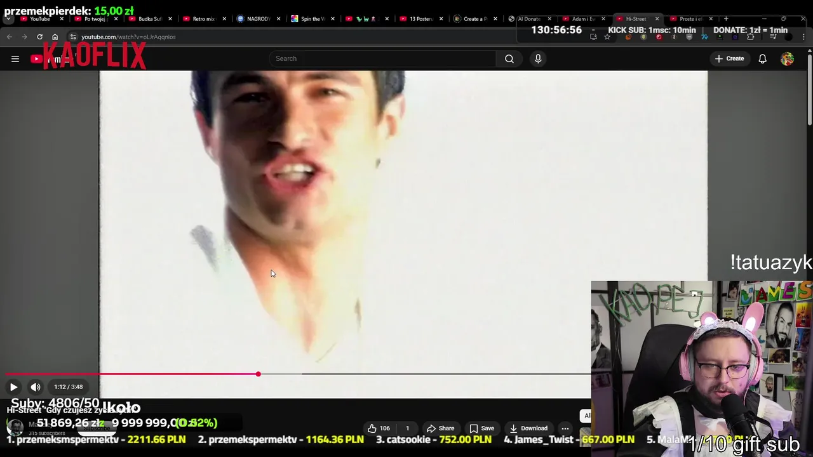Reload the page in browser toolbar
This screenshot has width=813, height=457.
(x=39, y=37)
